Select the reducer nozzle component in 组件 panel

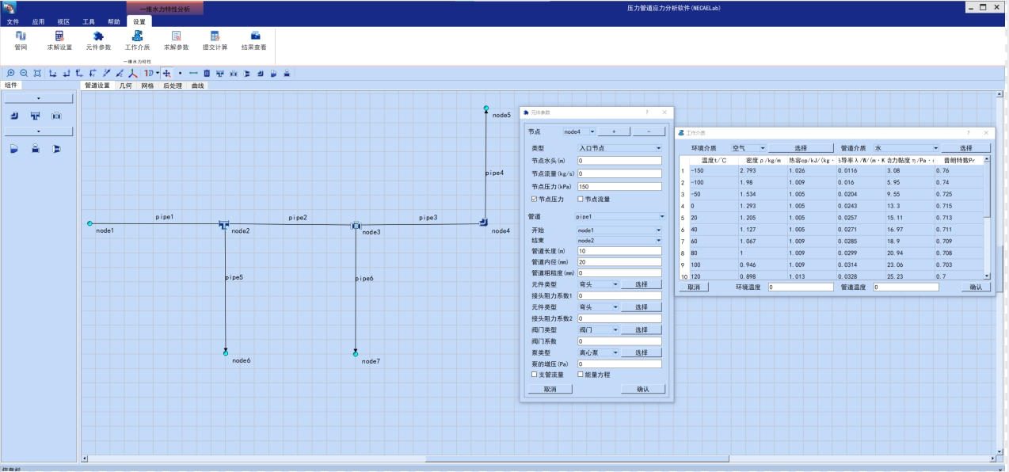pyautogui.click(x=56, y=148)
